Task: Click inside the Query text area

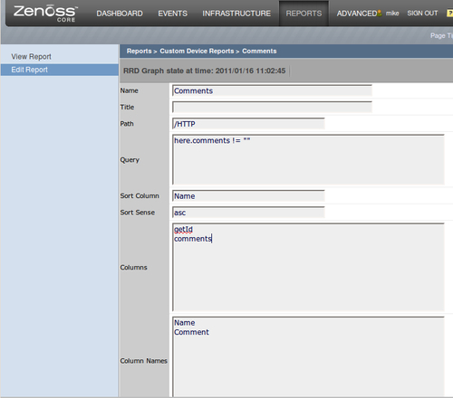Action: [x=308, y=159]
